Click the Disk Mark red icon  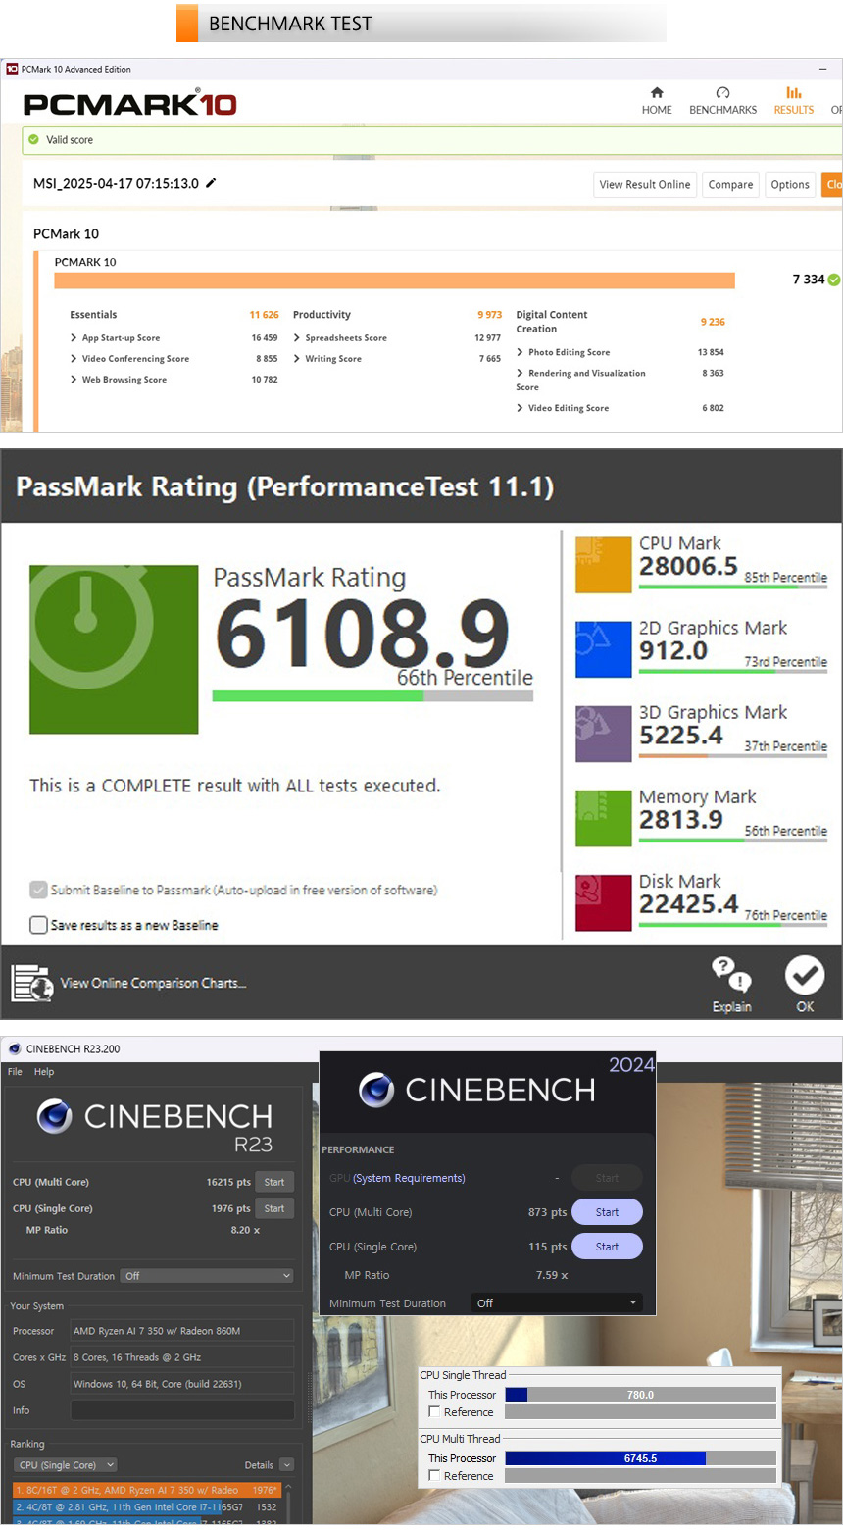click(x=603, y=902)
